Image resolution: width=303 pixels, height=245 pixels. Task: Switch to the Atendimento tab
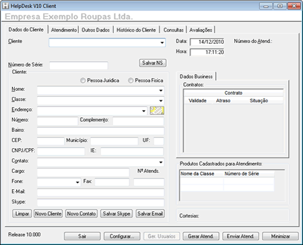(64, 30)
